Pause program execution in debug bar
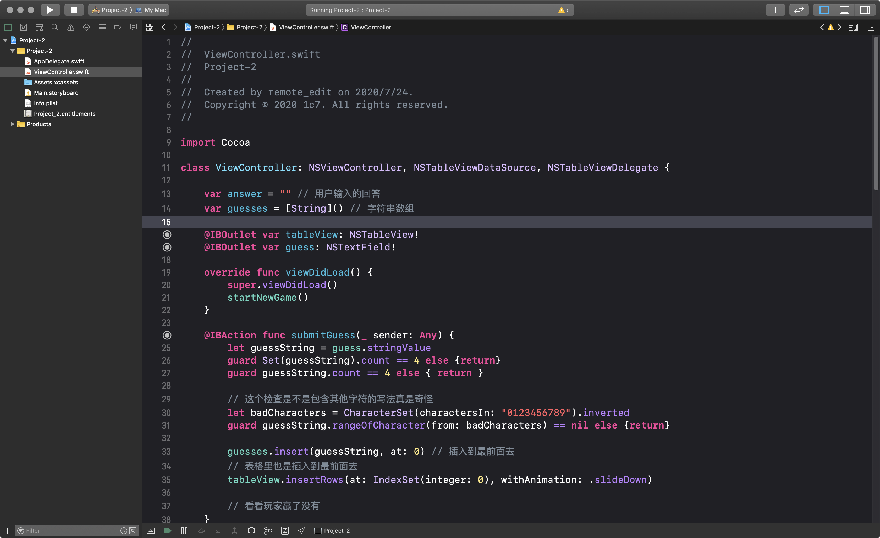This screenshot has width=880, height=538. [184, 530]
